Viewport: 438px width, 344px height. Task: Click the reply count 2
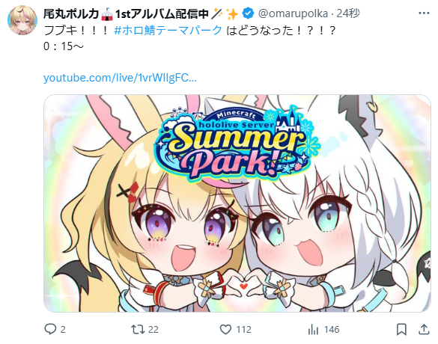[63, 330]
